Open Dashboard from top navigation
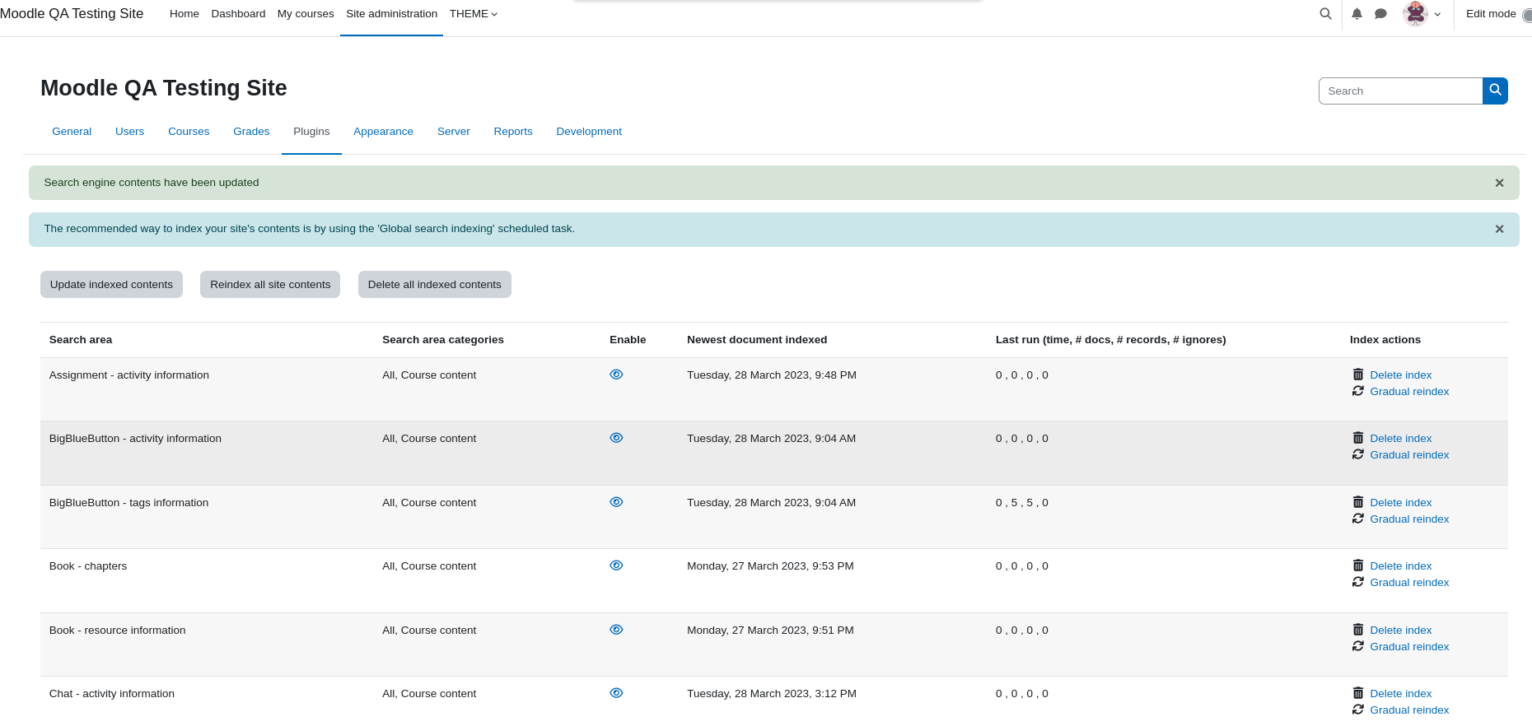The width and height of the screenshot is (1532, 726). tap(238, 14)
